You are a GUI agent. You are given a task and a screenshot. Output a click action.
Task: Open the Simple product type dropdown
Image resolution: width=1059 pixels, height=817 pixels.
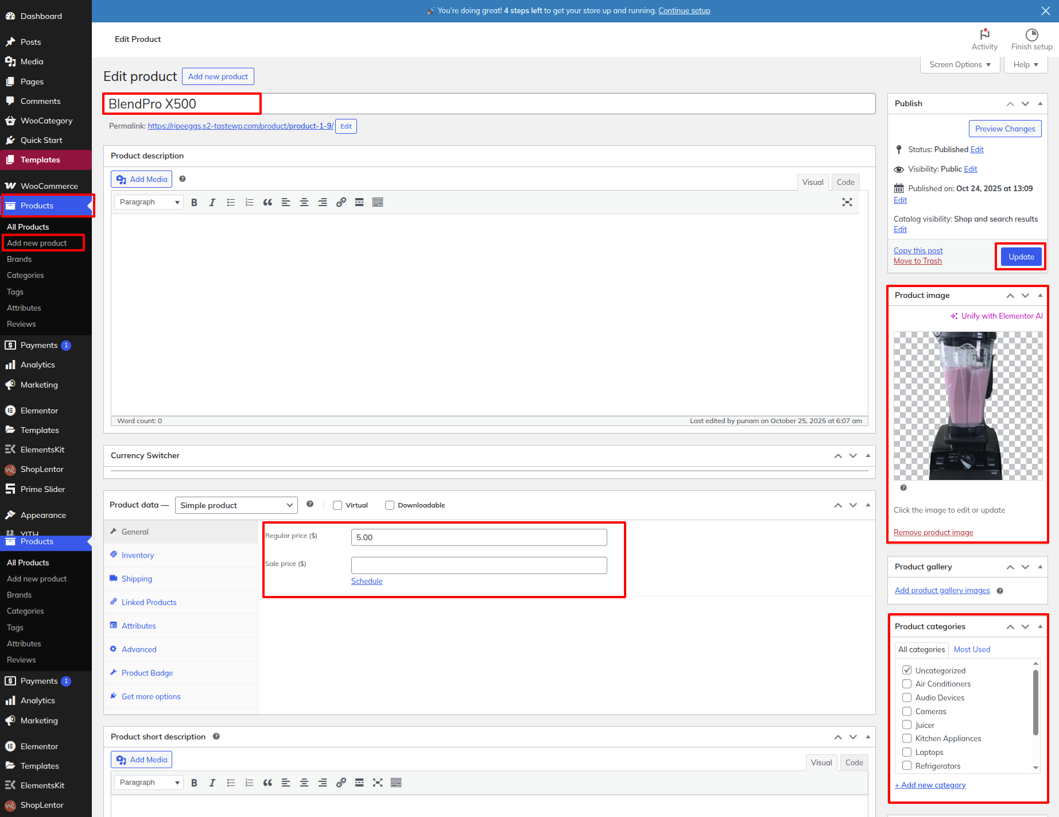tap(236, 505)
